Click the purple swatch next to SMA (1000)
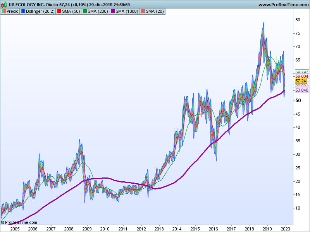The width and height of the screenshot is (310, 232). tap(113, 12)
